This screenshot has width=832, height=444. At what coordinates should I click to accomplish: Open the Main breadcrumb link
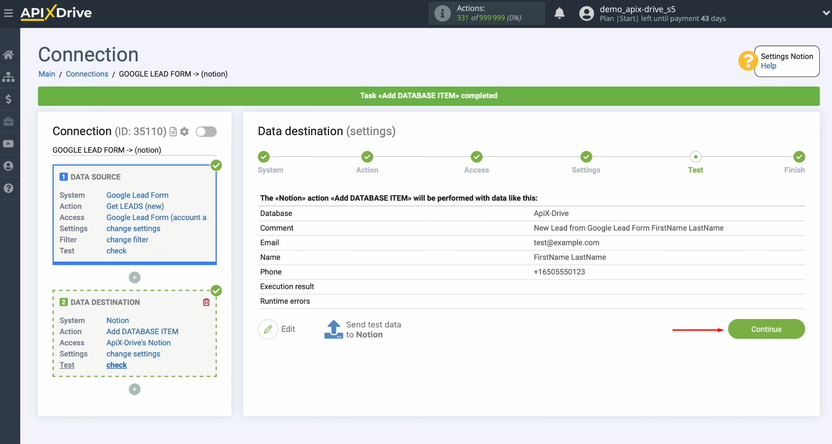tap(46, 74)
